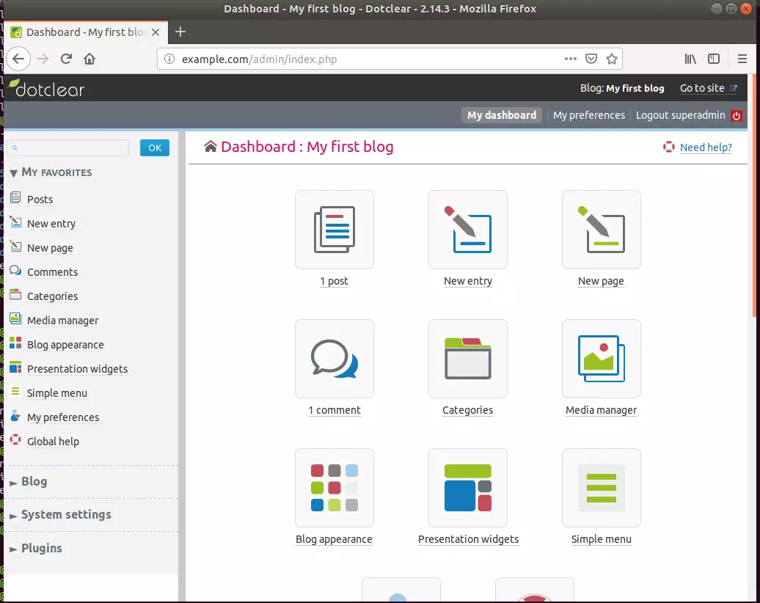Click the Media manager link in the sidebar

coord(62,321)
